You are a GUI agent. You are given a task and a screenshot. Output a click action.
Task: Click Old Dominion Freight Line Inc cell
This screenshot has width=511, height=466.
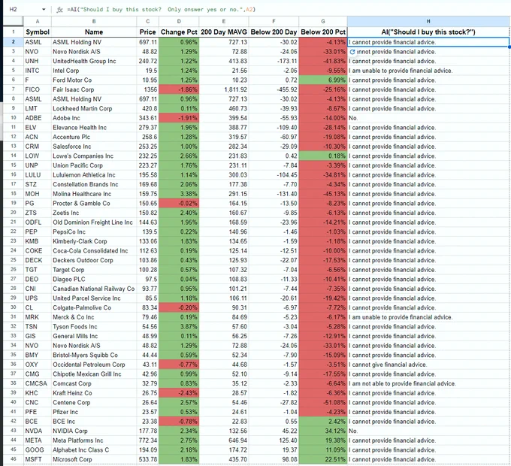94,222
